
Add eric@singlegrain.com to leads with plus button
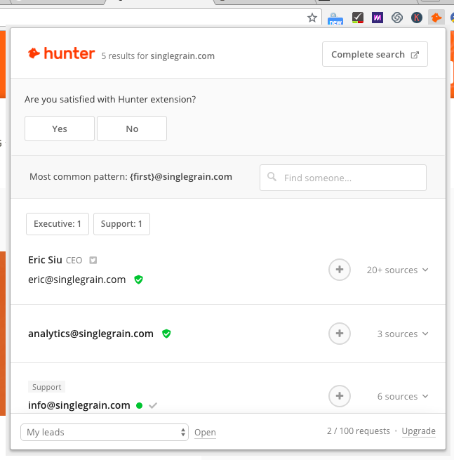click(x=340, y=270)
